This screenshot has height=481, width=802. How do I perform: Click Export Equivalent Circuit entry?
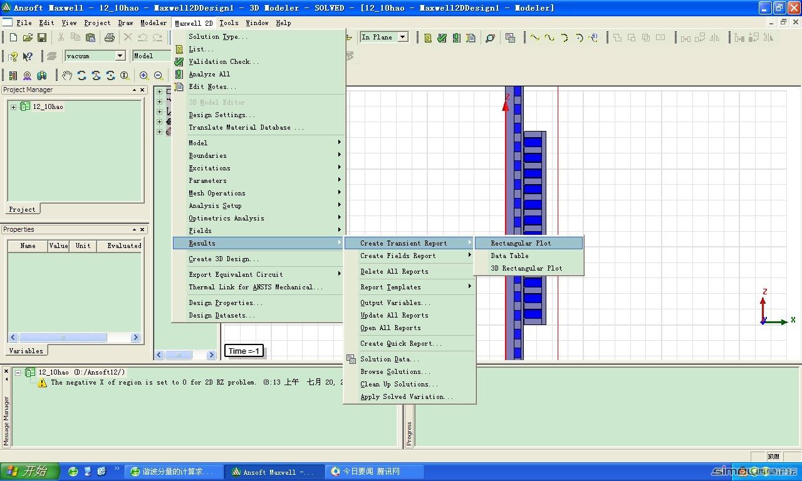259,274
